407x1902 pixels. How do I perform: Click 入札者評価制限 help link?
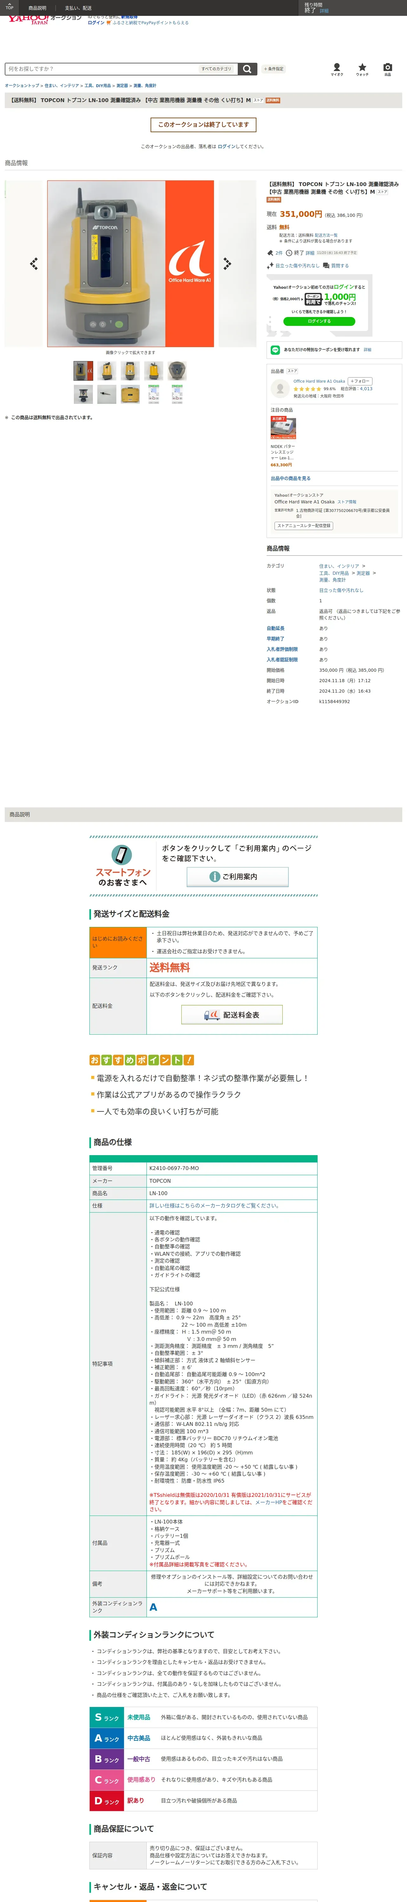[282, 649]
